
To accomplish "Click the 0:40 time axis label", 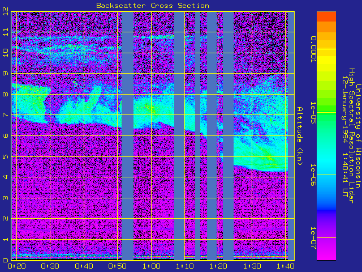I will click(84, 266).
